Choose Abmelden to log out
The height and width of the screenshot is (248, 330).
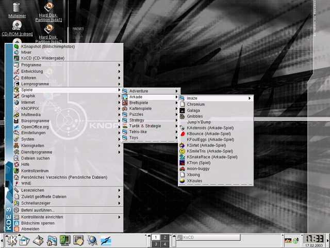[x=68, y=229]
